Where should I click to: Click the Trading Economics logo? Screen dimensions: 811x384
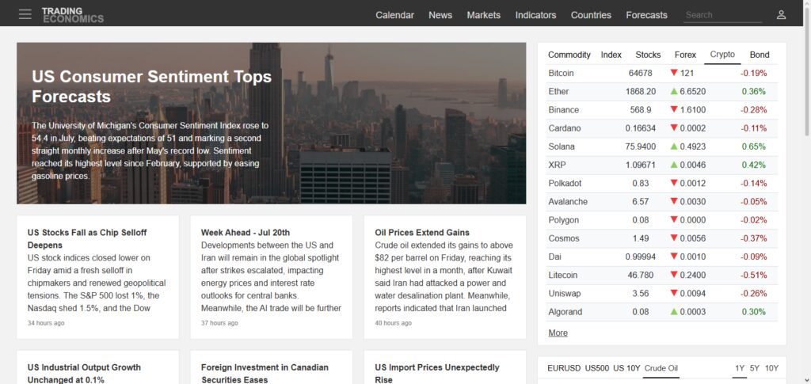[x=72, y=15]
